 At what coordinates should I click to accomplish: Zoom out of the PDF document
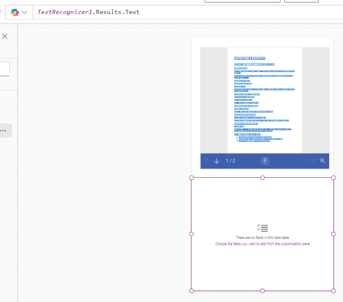point(312,161)
